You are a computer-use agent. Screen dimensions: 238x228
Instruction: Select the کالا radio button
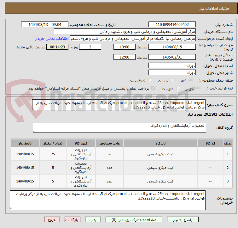coord(190,80)
